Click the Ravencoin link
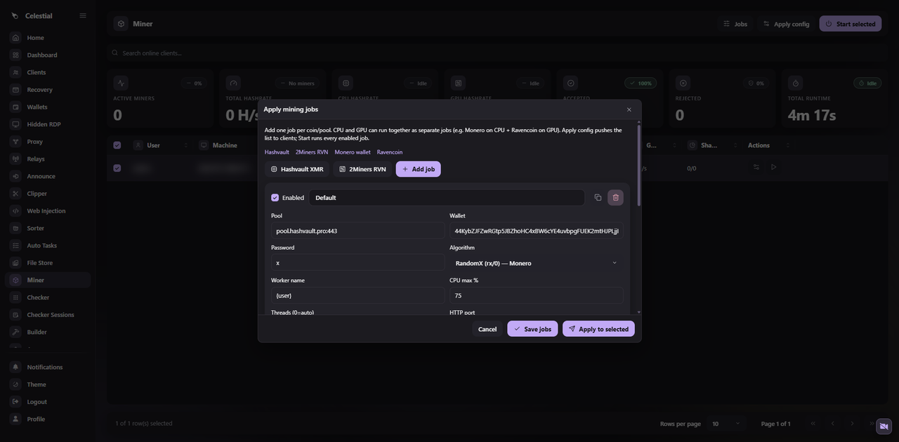The height and width of the screenshot is (442, 899). [390, 152]
